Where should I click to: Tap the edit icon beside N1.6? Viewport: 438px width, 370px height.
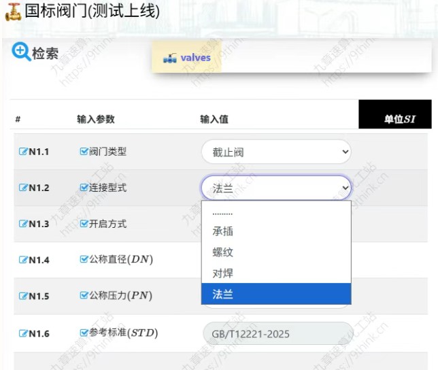coord(23,333)
